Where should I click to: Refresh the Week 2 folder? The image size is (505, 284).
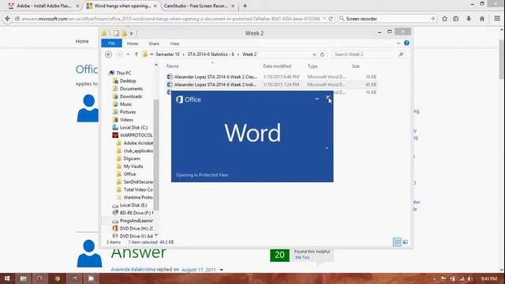[x=323, y=54]
